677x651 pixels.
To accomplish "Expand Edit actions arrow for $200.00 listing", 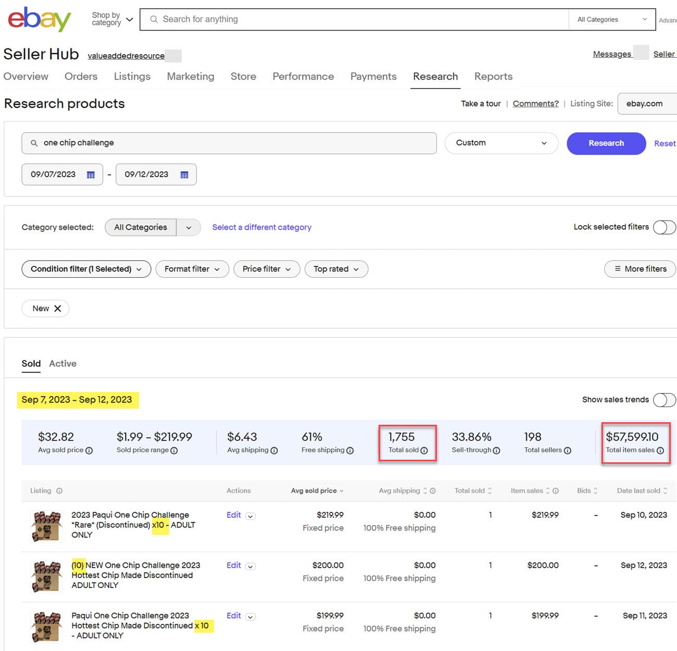I will tap(250, 567).
